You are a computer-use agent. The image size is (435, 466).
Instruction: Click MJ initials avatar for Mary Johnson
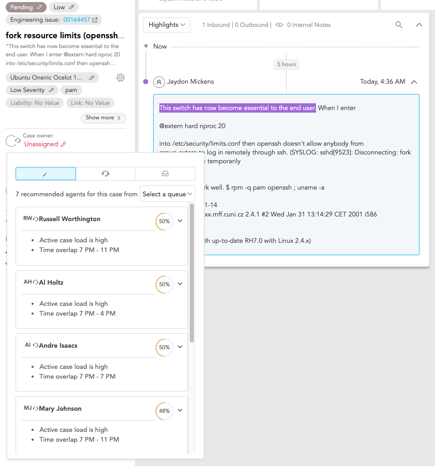tap(27, 408)
